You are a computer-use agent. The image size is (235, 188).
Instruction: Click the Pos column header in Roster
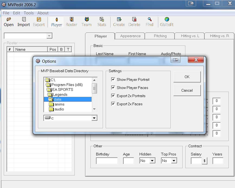pyautogui.click(x=53, y=49)
